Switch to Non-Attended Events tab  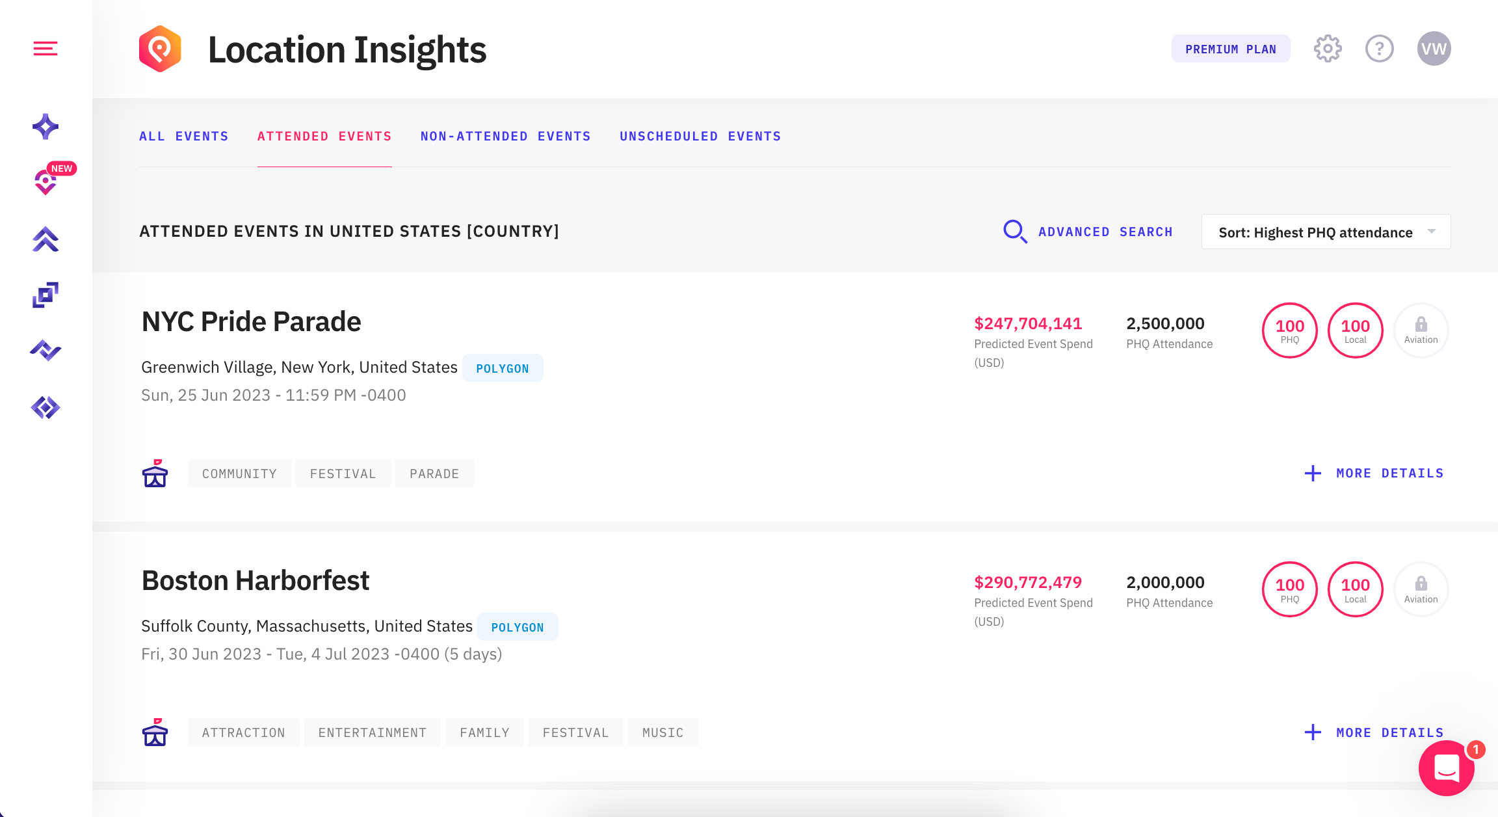(505, 137)
